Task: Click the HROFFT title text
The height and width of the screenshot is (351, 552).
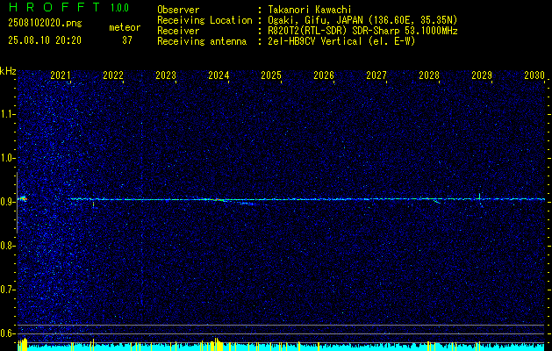Action: (54, 7)
